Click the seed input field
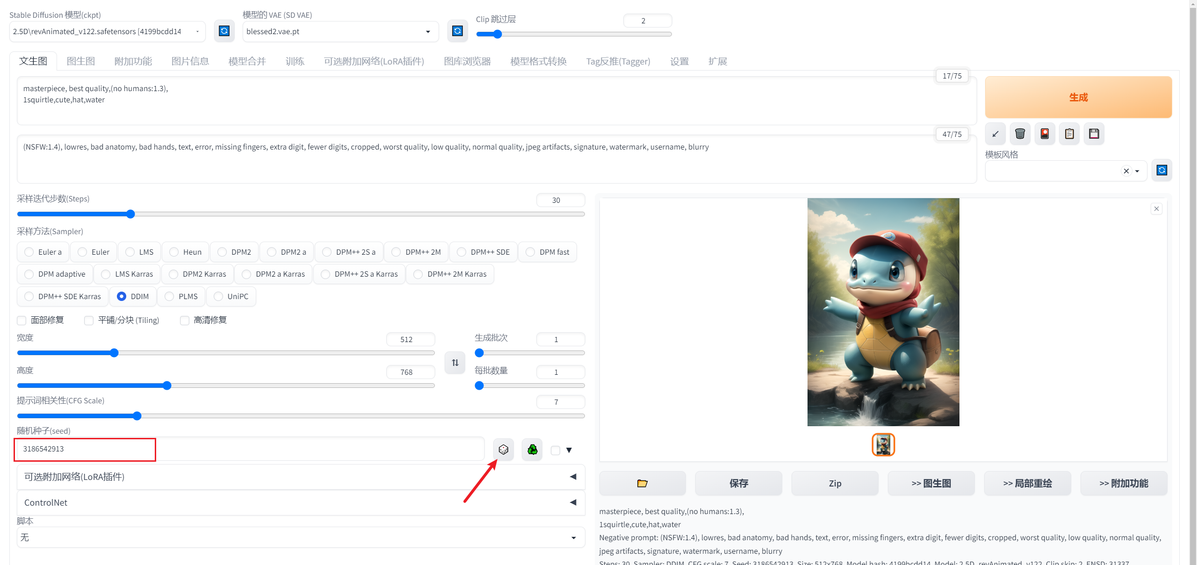 pos(251,449)
